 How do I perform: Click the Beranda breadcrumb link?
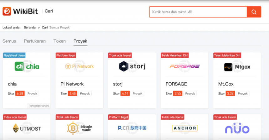click(x=30, y=28)
